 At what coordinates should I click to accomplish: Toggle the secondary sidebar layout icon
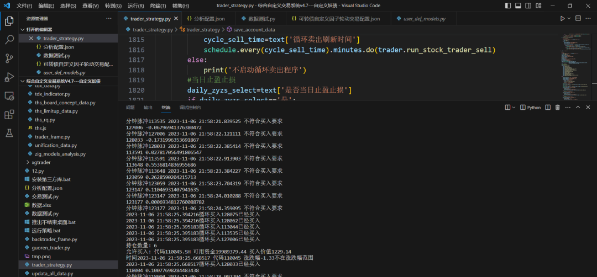pyautogui.click(x=528, y=6)
